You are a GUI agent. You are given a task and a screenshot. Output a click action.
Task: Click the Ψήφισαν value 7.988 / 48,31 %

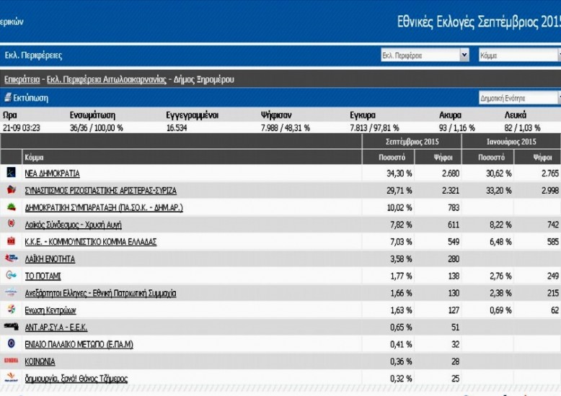(x=286, y=128)
